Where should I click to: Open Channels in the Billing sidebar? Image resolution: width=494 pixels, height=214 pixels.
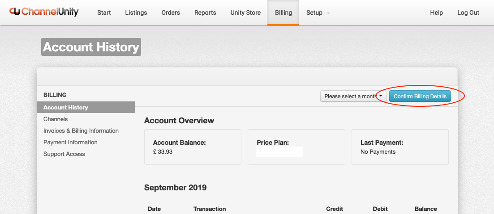[56, 119]
